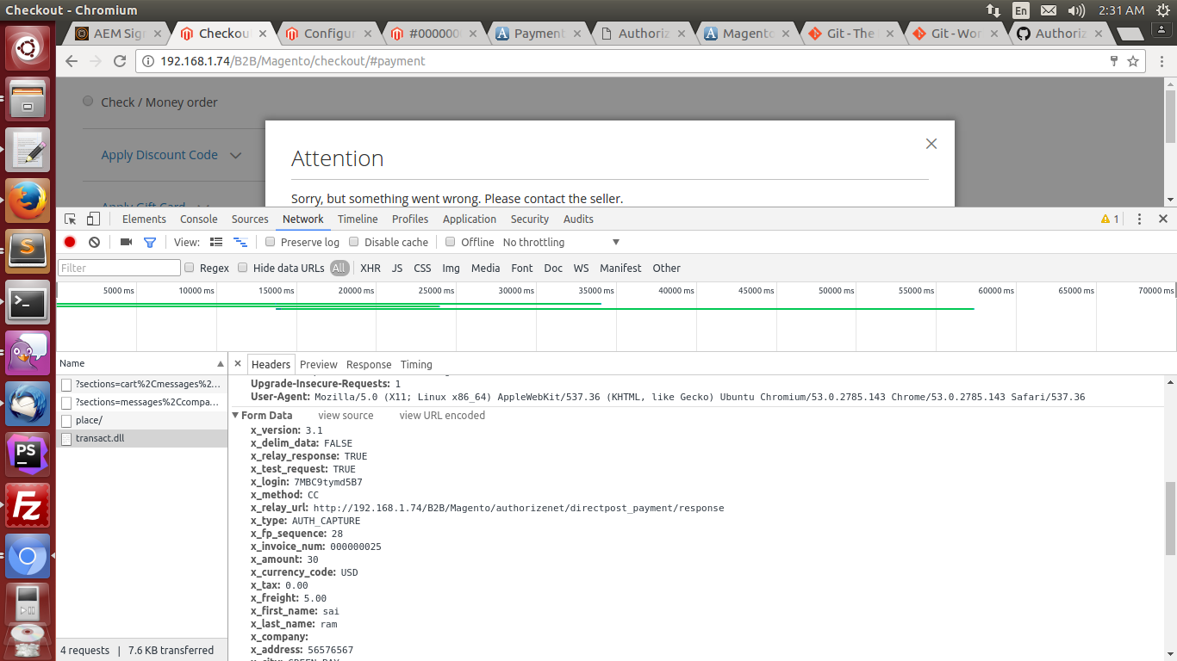Enable the Preserve log checkbox
Image resolution: width=1177 pixels, height=661 pixels.
click(x=271, y=243)
